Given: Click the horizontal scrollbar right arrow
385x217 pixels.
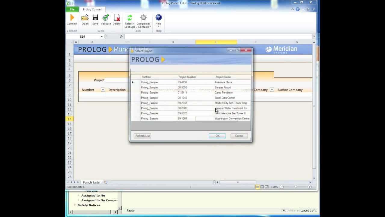Looking at the screenshot, I should (310, 182).
